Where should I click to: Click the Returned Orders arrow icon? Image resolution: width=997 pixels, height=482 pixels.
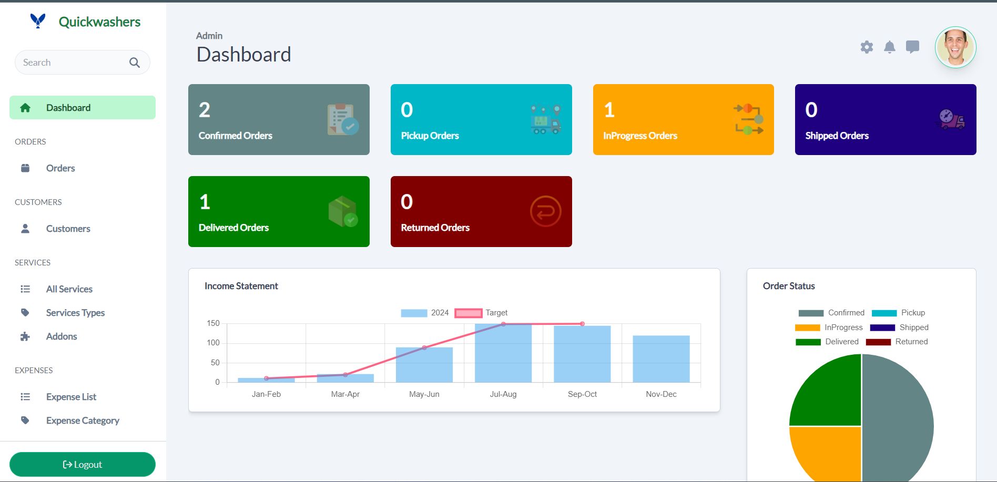pyautogui.click(x=545, y=211)
